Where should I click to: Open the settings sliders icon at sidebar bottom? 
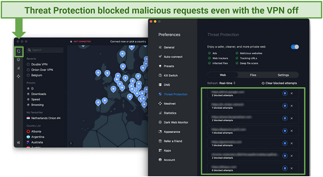point(18,143)
